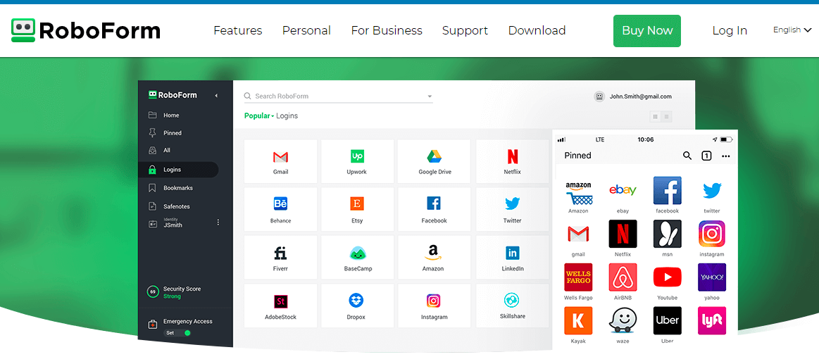The width and height of the screenshot is (819, 364).
Task: Collapse the RoboForm sidebar arrow
Action: pyautogui.click(x=216, y=96)
